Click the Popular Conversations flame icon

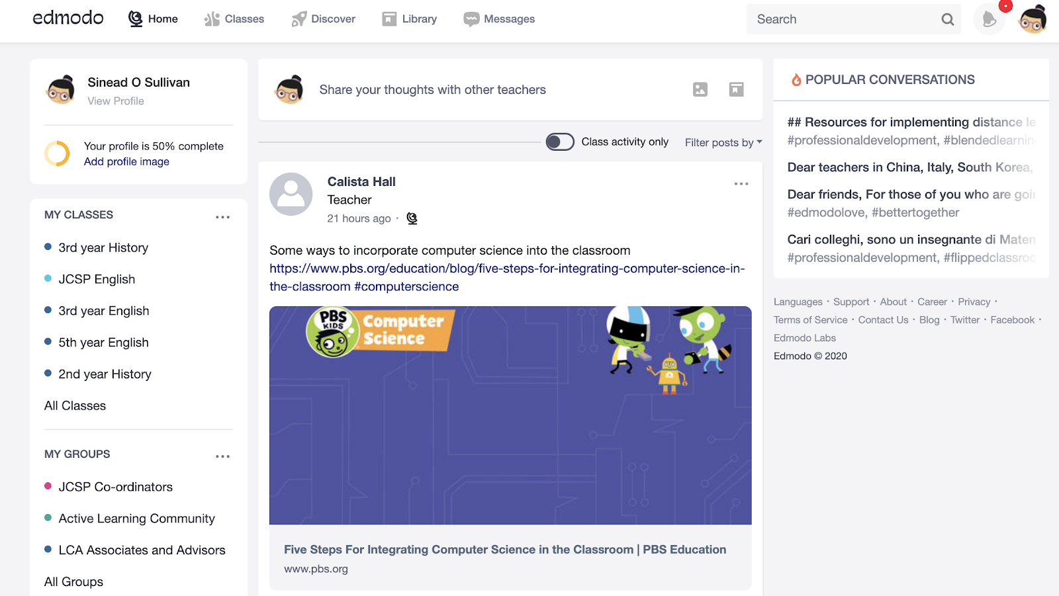(796, 80)
